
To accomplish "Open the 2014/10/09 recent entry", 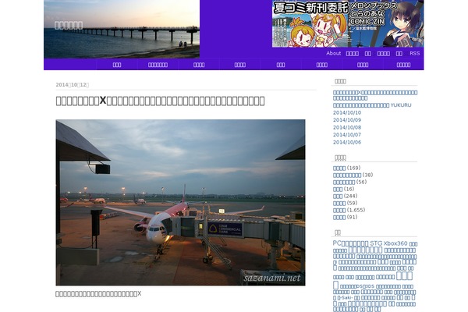I will 347,120.
